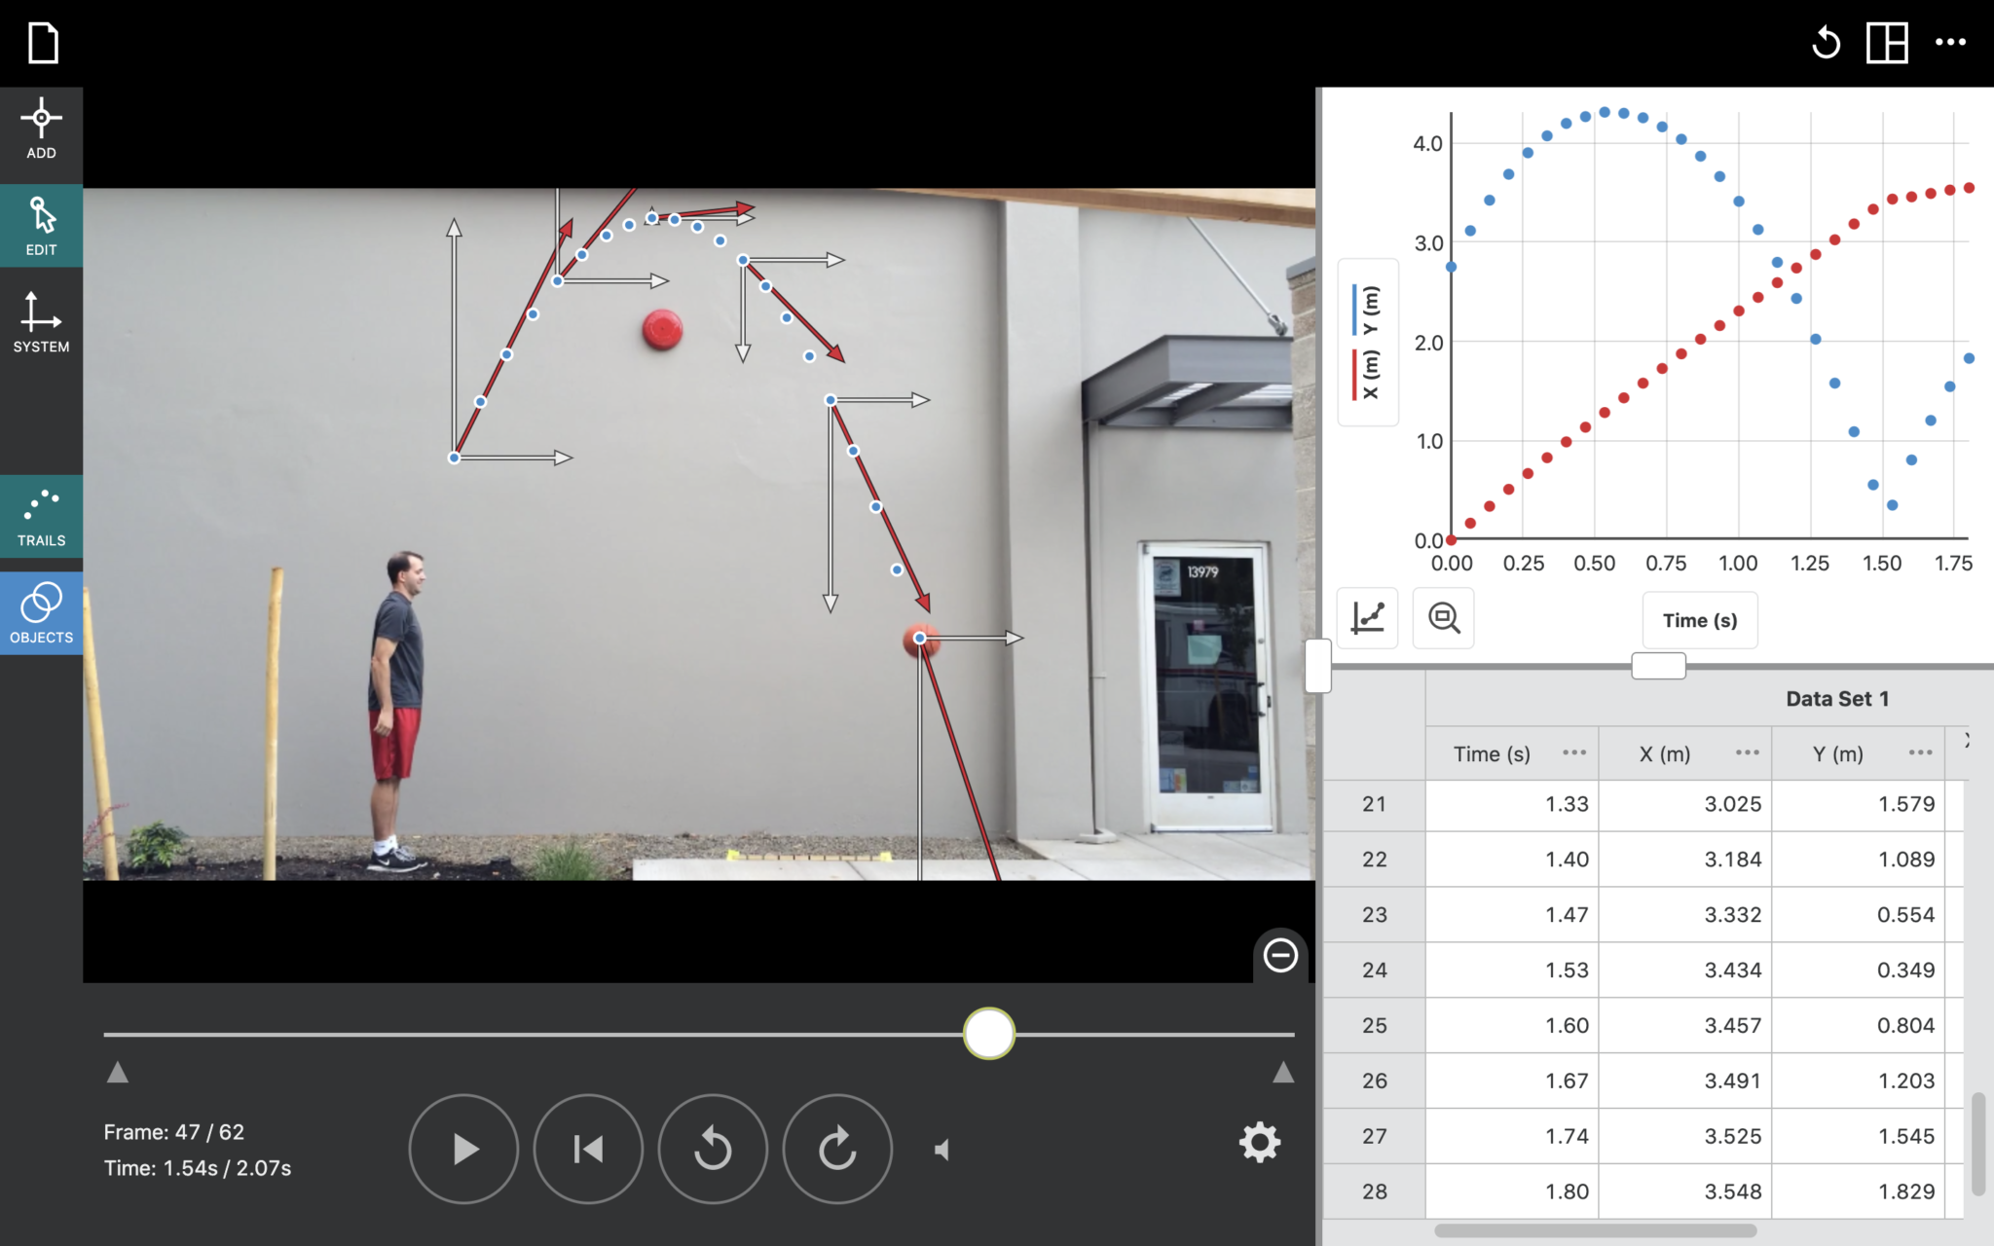The height and width of the screenshot is (1246, 1994).
Task: Select the ADD tool in the sidebar
Action: click(41, 128)
